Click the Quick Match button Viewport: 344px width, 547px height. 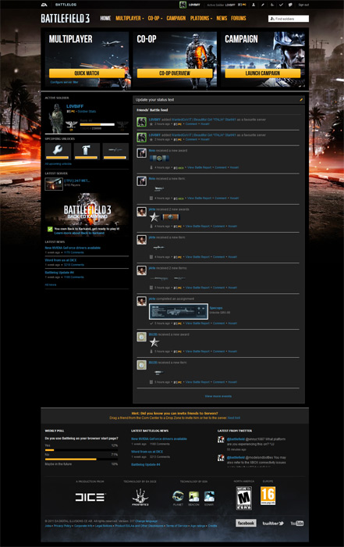pyautogui.click(x=87, y=73)
